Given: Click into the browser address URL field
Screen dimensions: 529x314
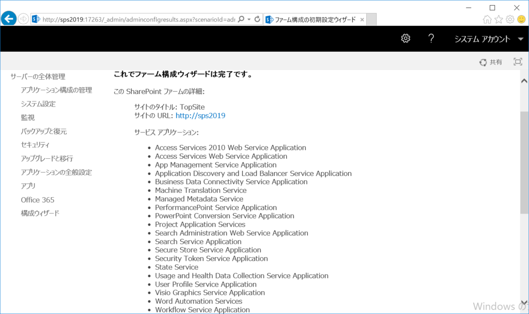Looking at the screenshot, I should tap(138, 20).
